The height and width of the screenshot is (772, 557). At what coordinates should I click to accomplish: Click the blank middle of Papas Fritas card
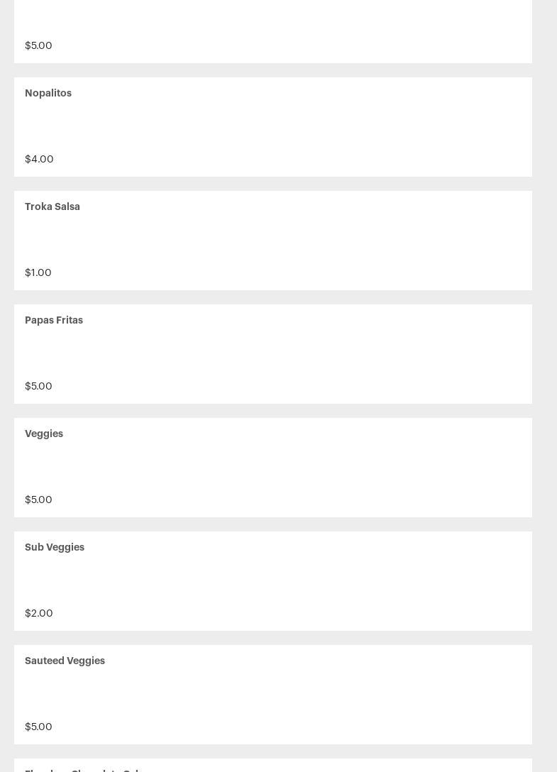(x=273, y=353)
